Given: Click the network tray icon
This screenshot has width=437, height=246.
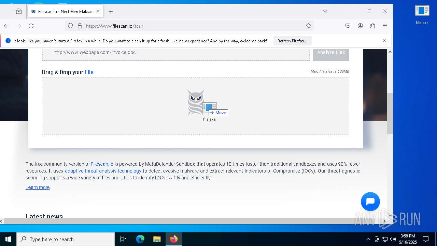Looking at the screenshot, I should (x=385, y=239).
